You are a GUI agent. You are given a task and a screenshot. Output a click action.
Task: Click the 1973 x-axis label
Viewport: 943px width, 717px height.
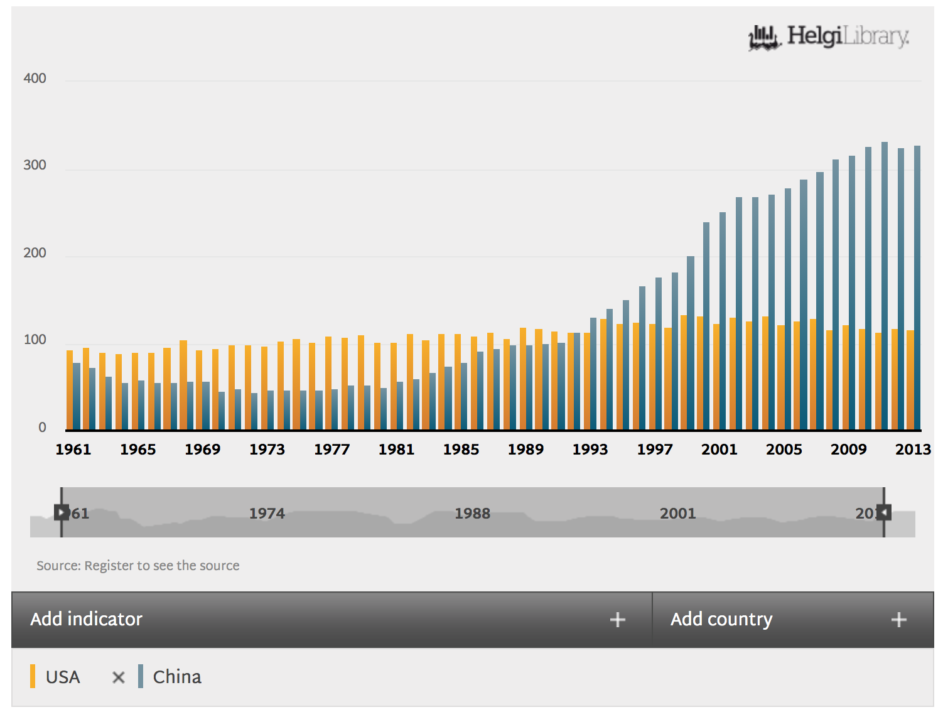tap(267, 450)
